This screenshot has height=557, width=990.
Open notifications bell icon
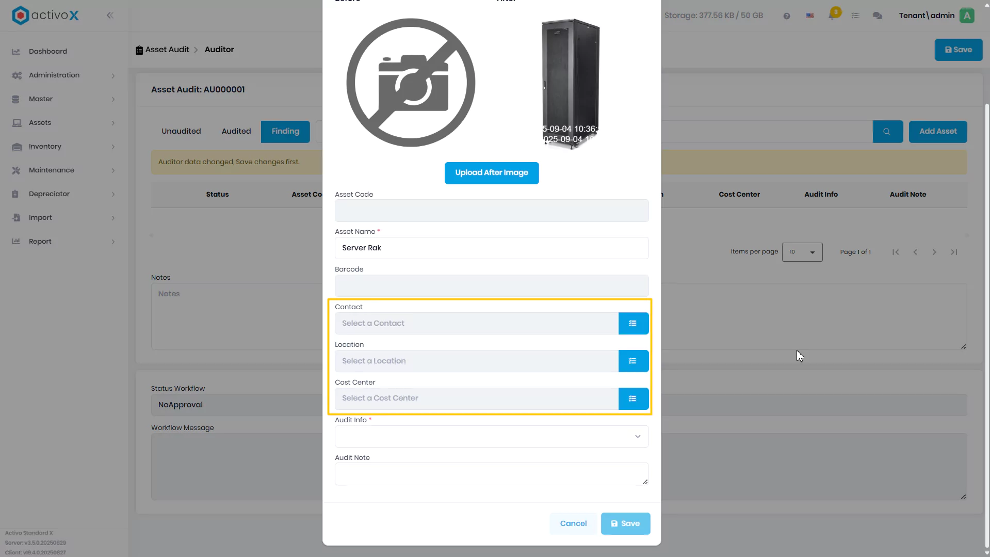click(x=832, y=14)
